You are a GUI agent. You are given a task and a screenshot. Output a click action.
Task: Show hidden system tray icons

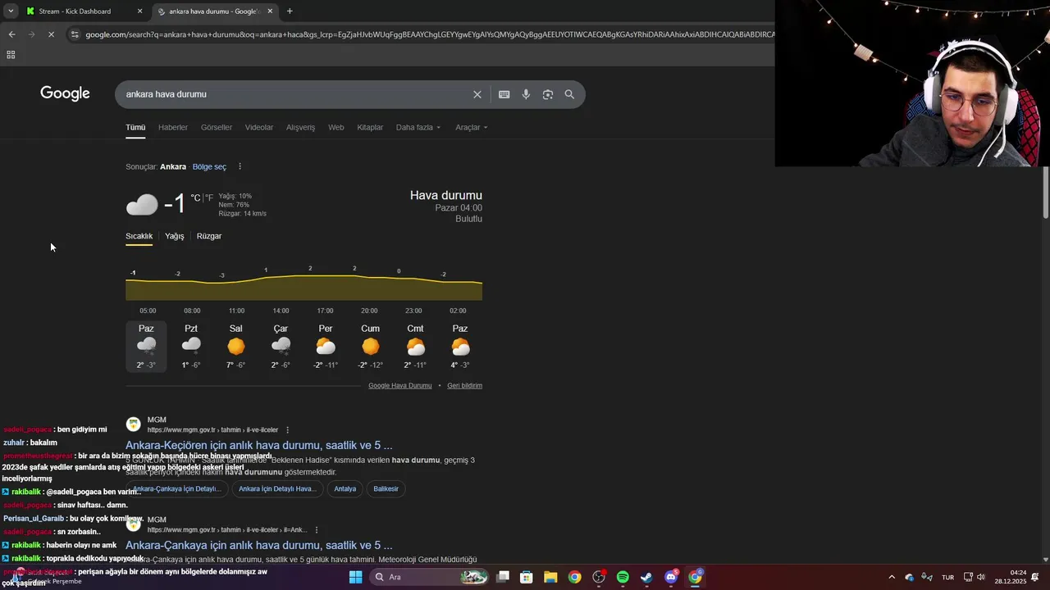click(892, 577)
